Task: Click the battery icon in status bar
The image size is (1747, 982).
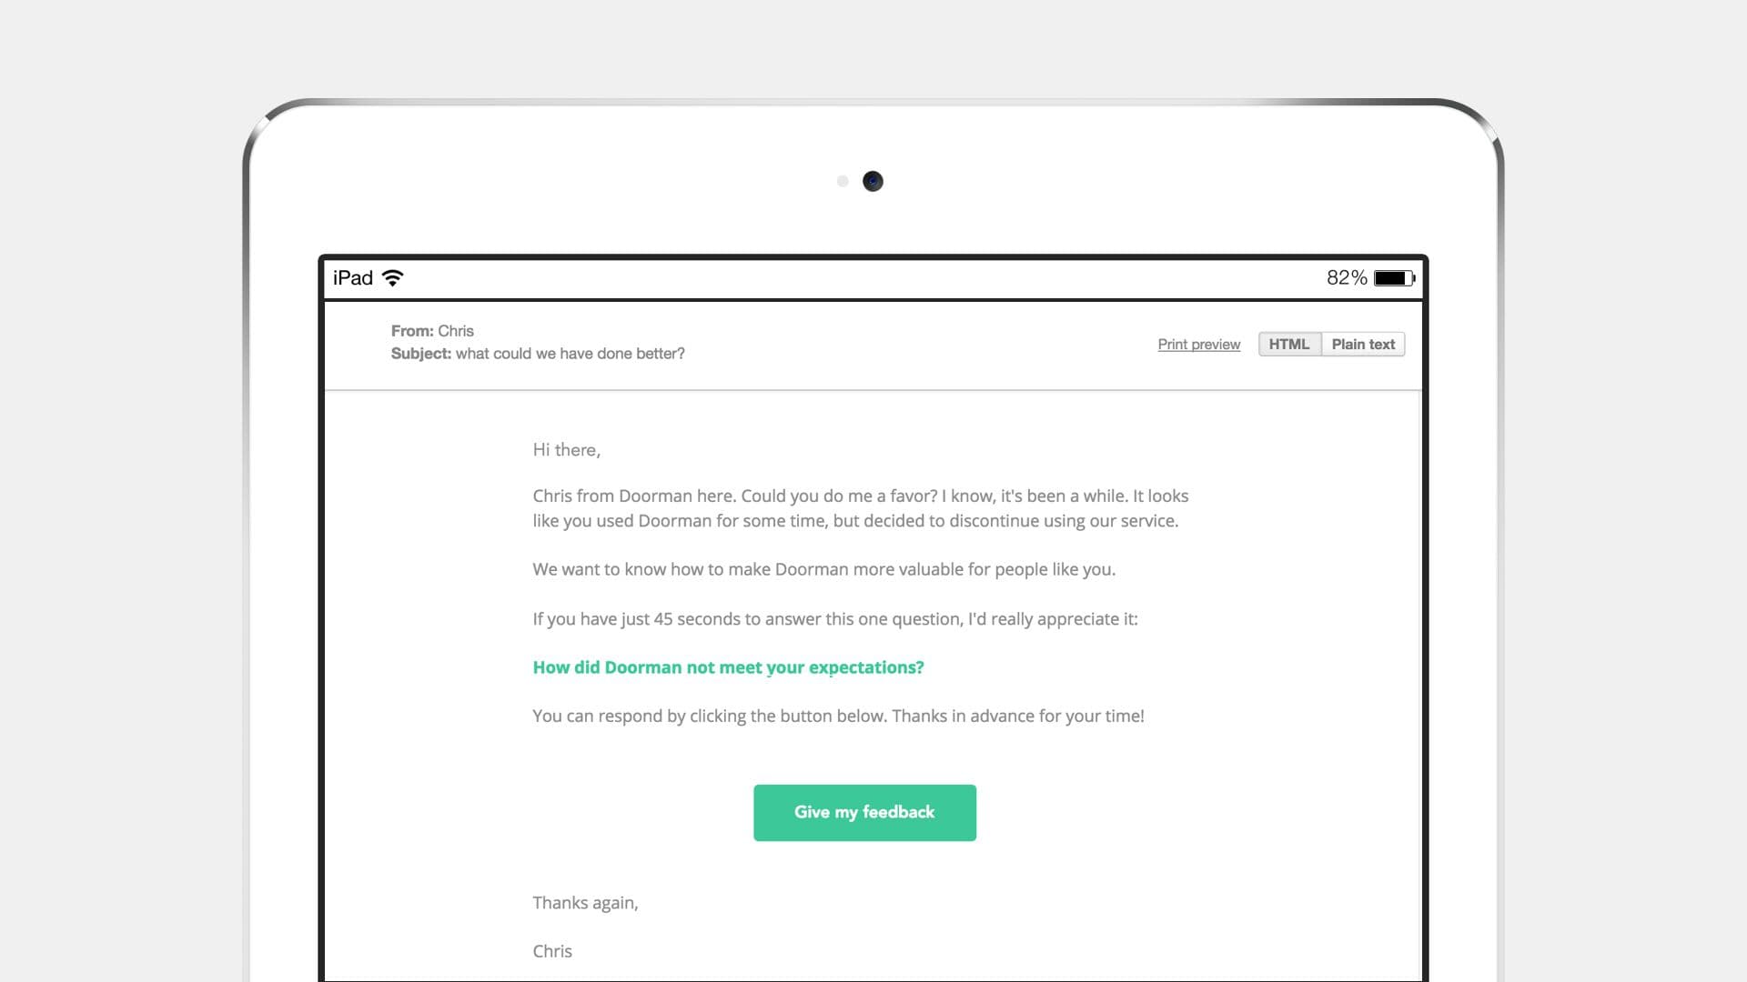Action: point(1393,278)
